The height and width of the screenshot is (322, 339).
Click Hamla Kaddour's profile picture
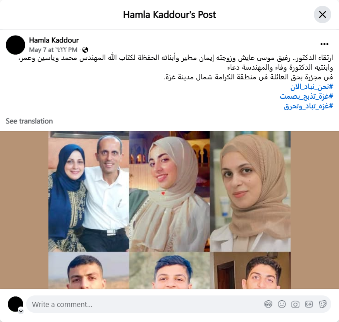[x=15, y=45]
